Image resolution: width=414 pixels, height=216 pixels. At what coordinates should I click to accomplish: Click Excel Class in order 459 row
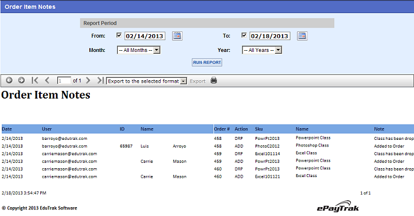pyautogui.click(x=306, y=153)
